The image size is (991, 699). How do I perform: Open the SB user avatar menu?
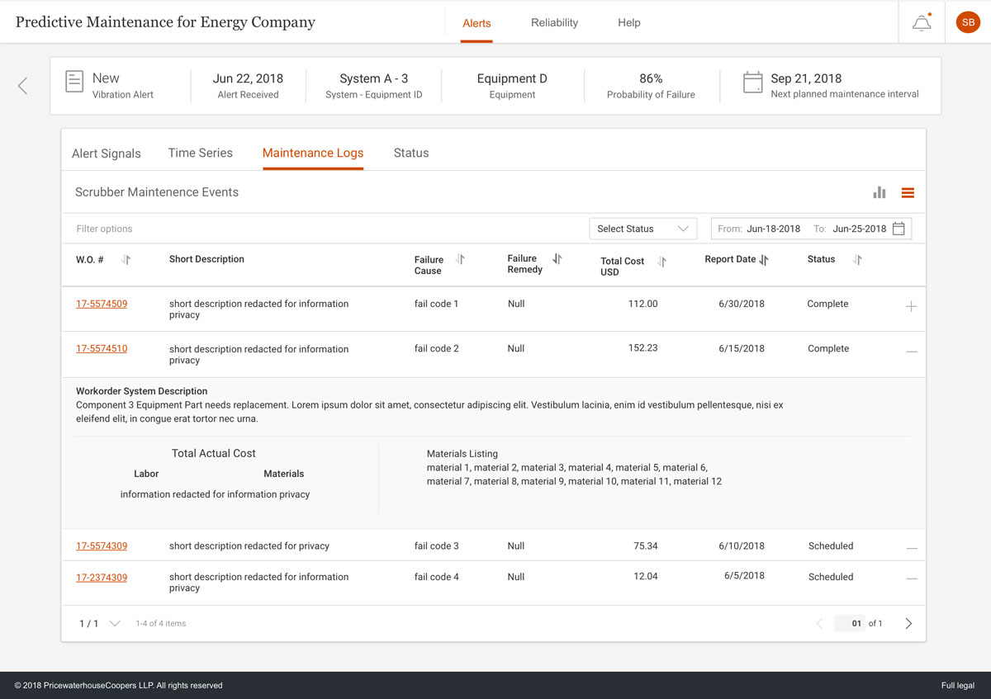(x=968, y=22)
